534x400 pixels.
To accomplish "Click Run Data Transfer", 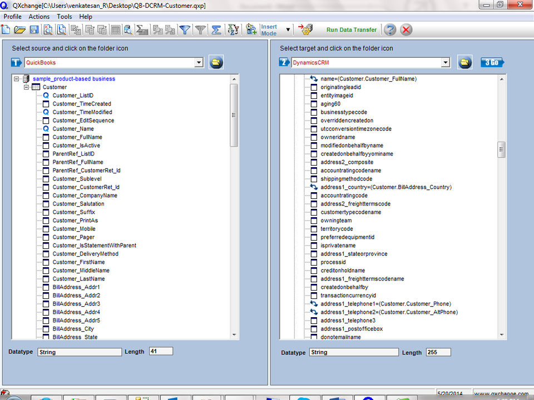I will point(352,30).
